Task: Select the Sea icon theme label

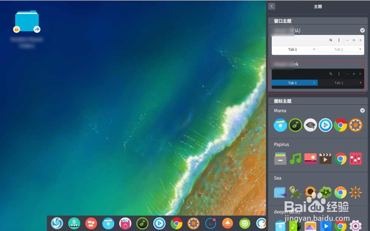Action: coord(277,178)
